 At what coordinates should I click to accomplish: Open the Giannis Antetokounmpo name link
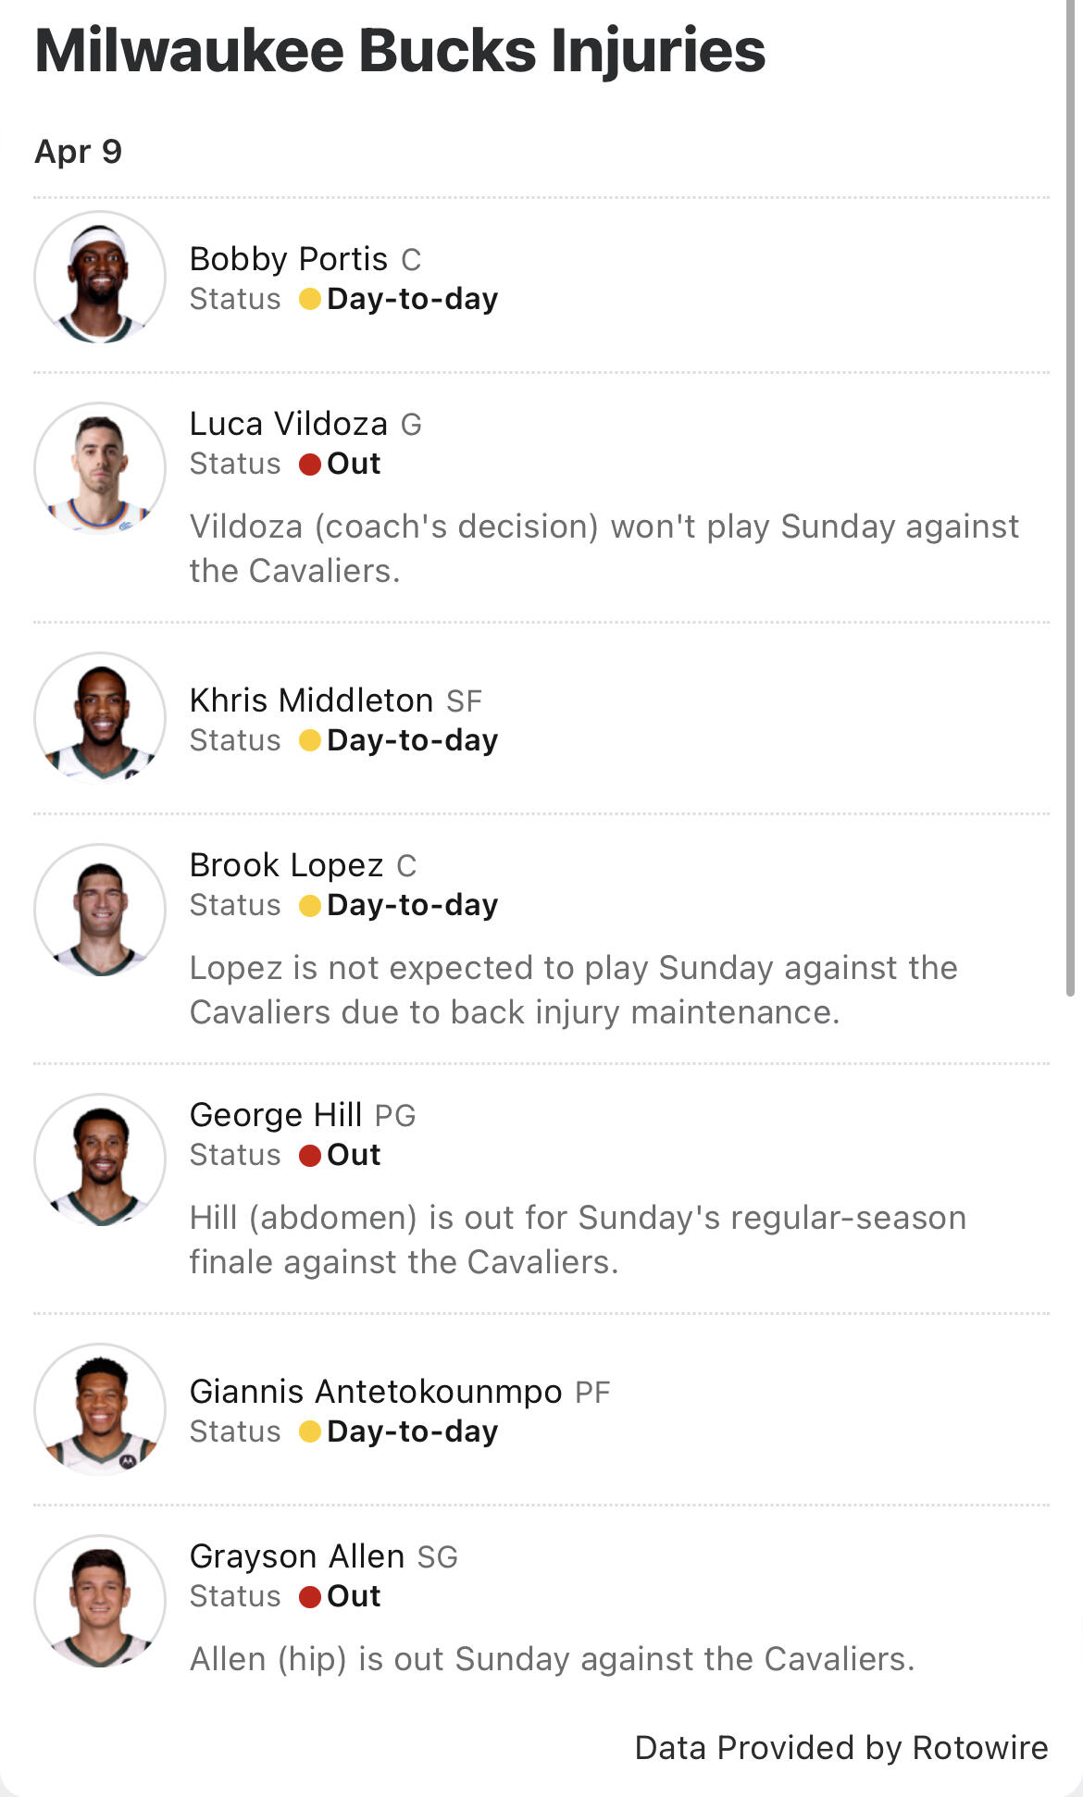point(375,1392)
